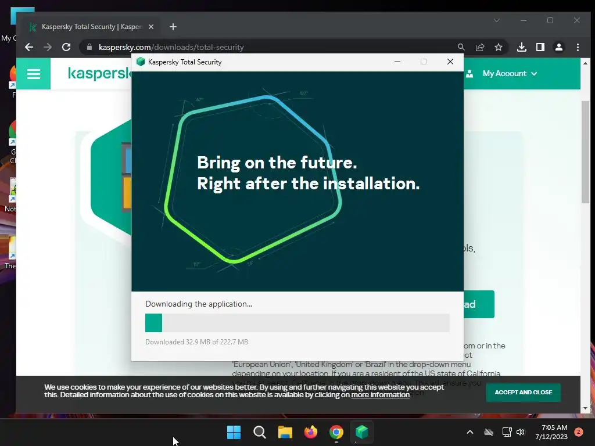Select the Kaspersky Total Security browser tab
This screenshot has height=446, width=595.
tap(91, 27)
